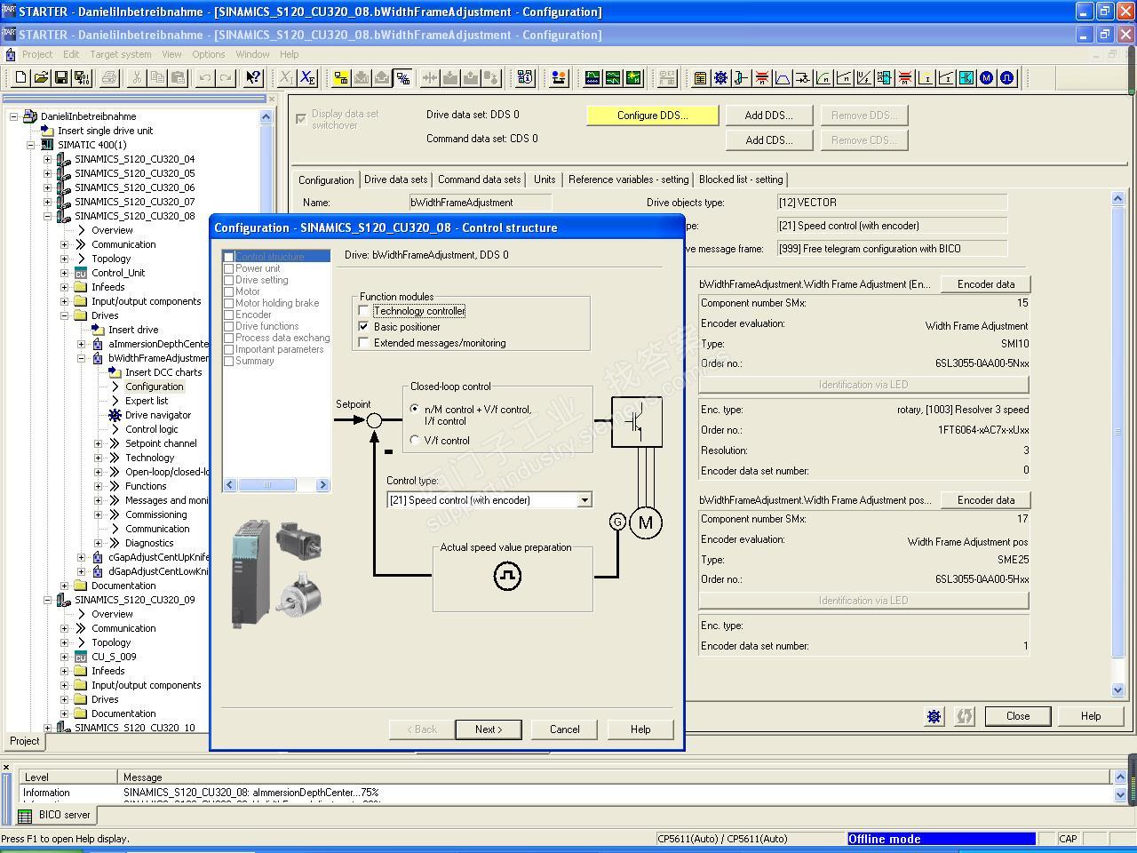The height and width of the screenshot is (853, 1137).
Task: Toggle the Motor wizard step checkbox
Action: tap(228, 291)
